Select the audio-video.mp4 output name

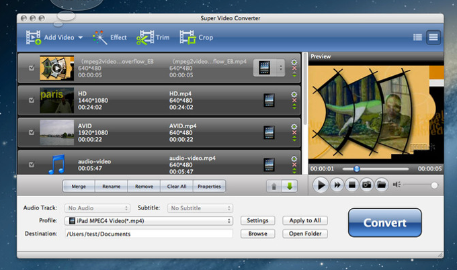click(192, 158)
